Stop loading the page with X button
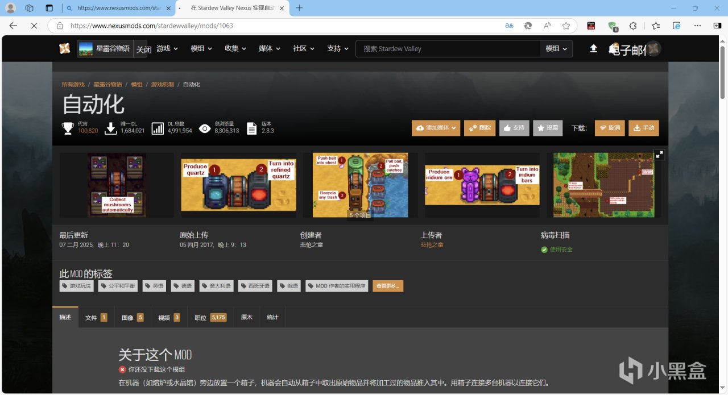728x395 pixels. (34, 26)
